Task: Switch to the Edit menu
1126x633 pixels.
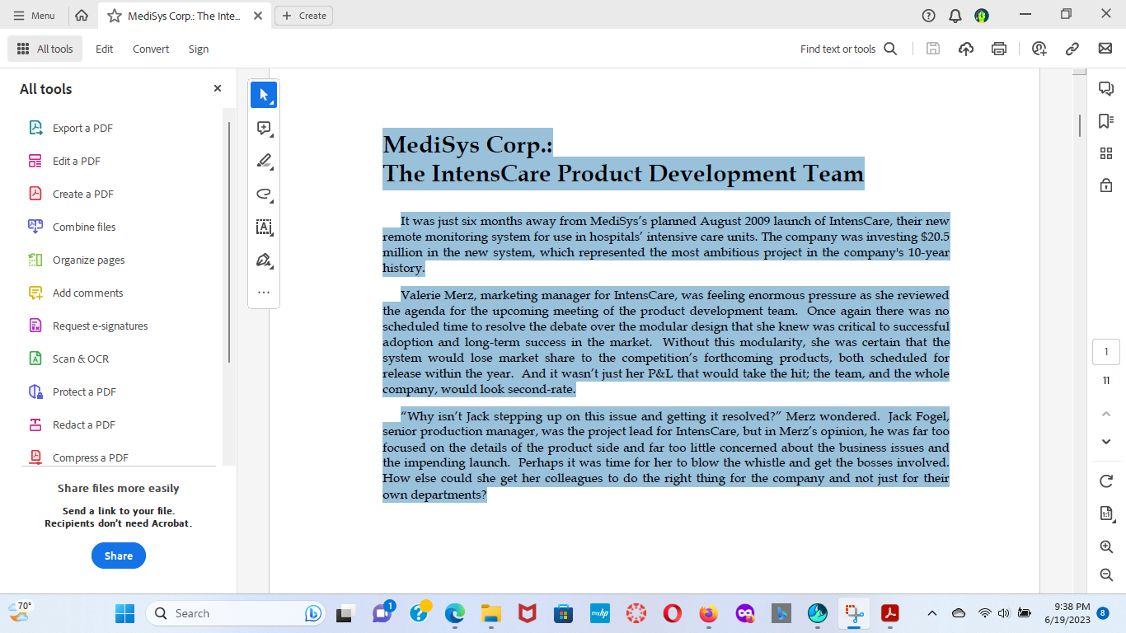Action: (104, 49)
